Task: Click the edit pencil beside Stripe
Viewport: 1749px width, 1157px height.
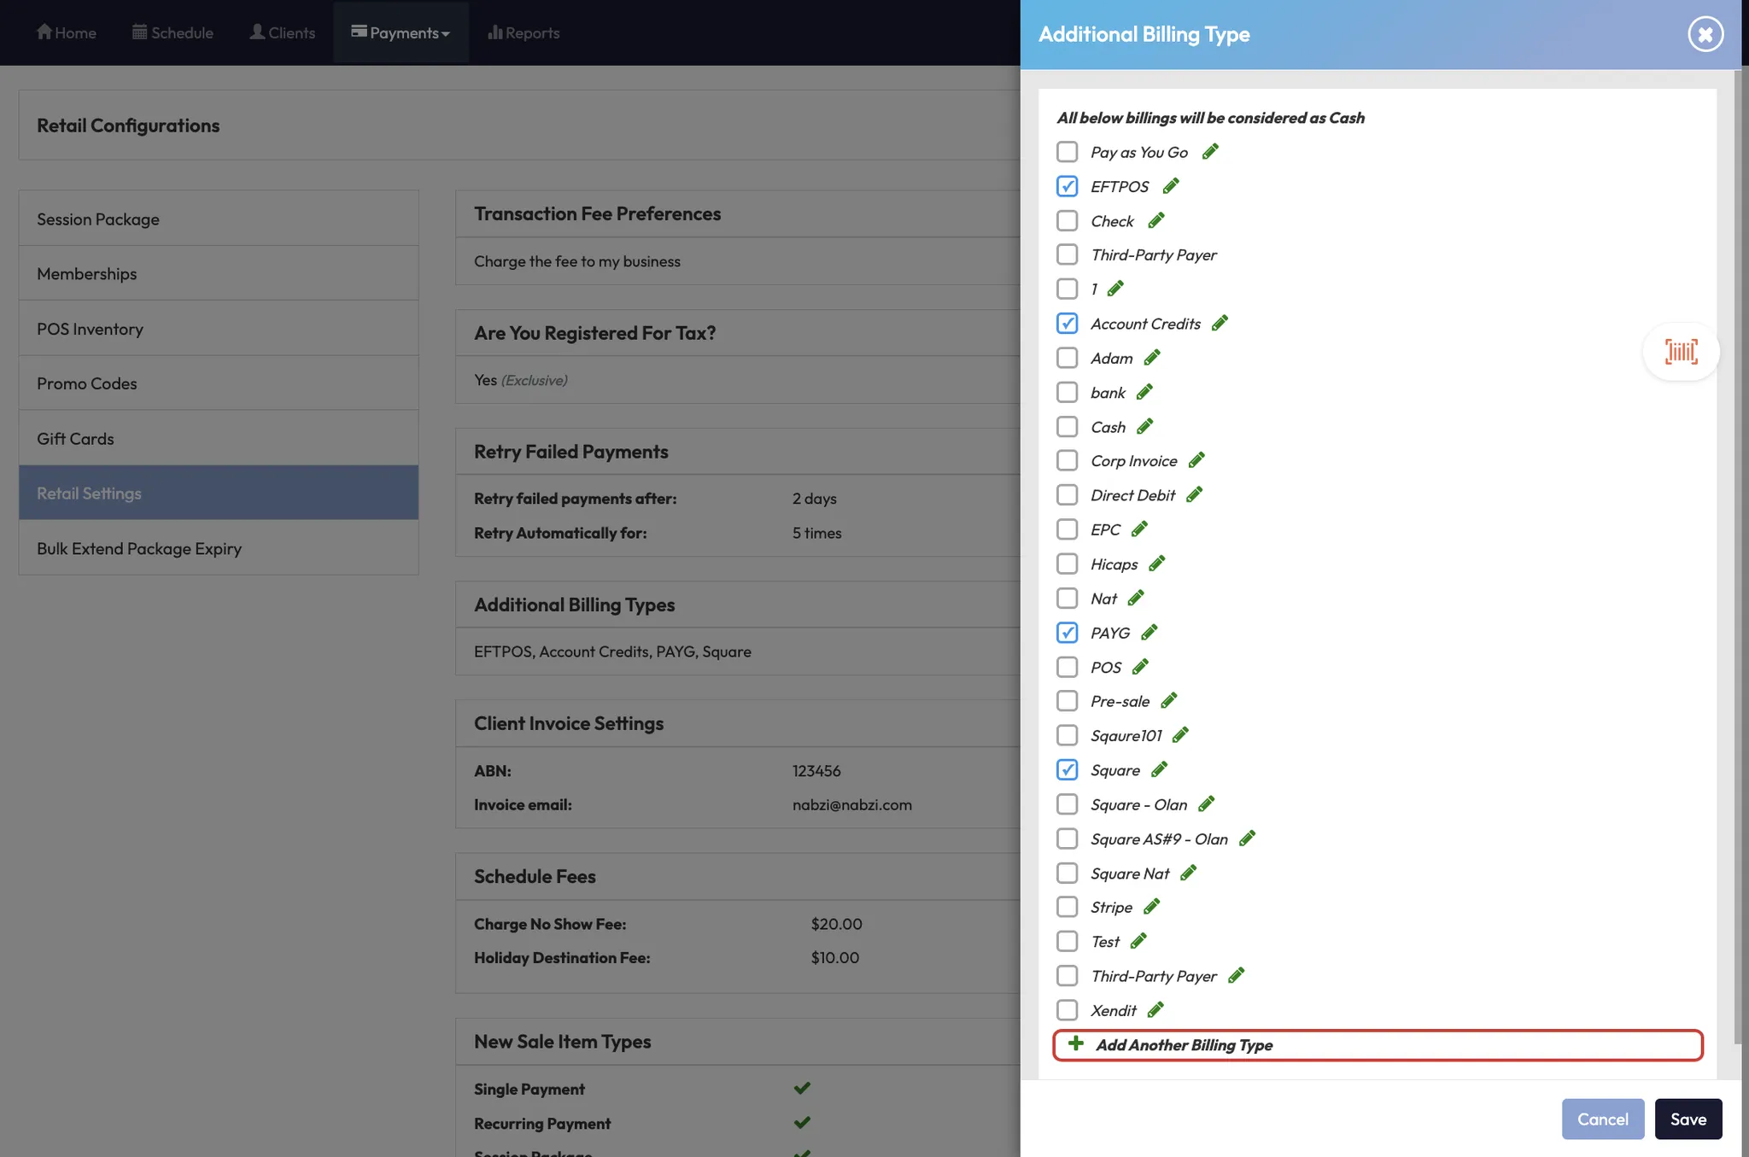Action: coord(1151,907)
